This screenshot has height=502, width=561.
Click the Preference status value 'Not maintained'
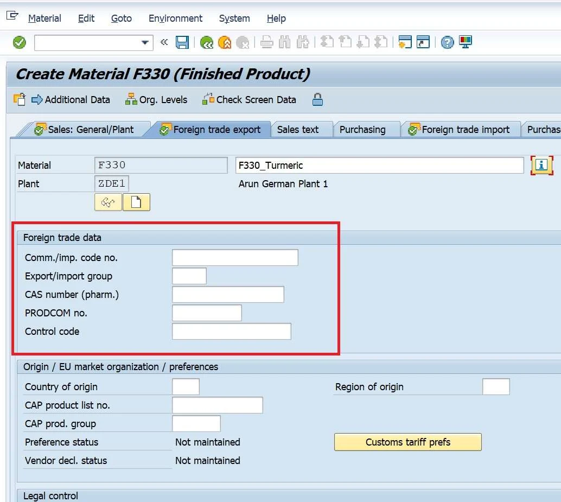[207, 442]
